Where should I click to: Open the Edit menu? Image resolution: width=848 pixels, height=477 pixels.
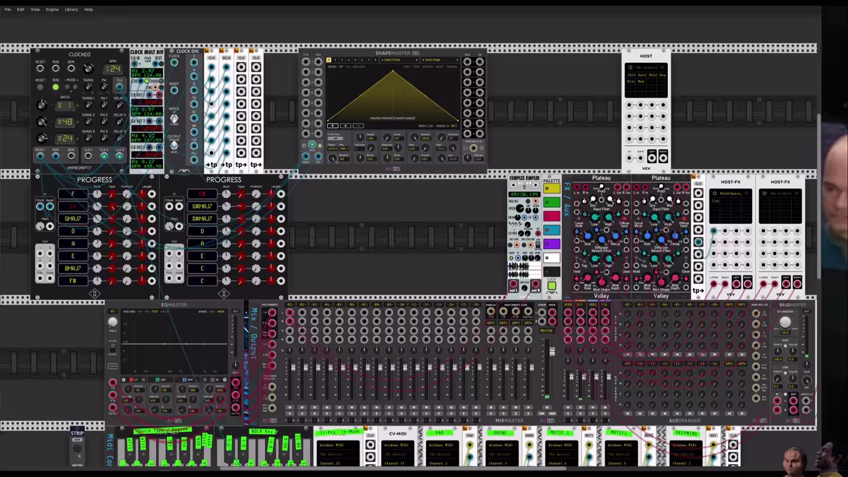click(21, 9)
